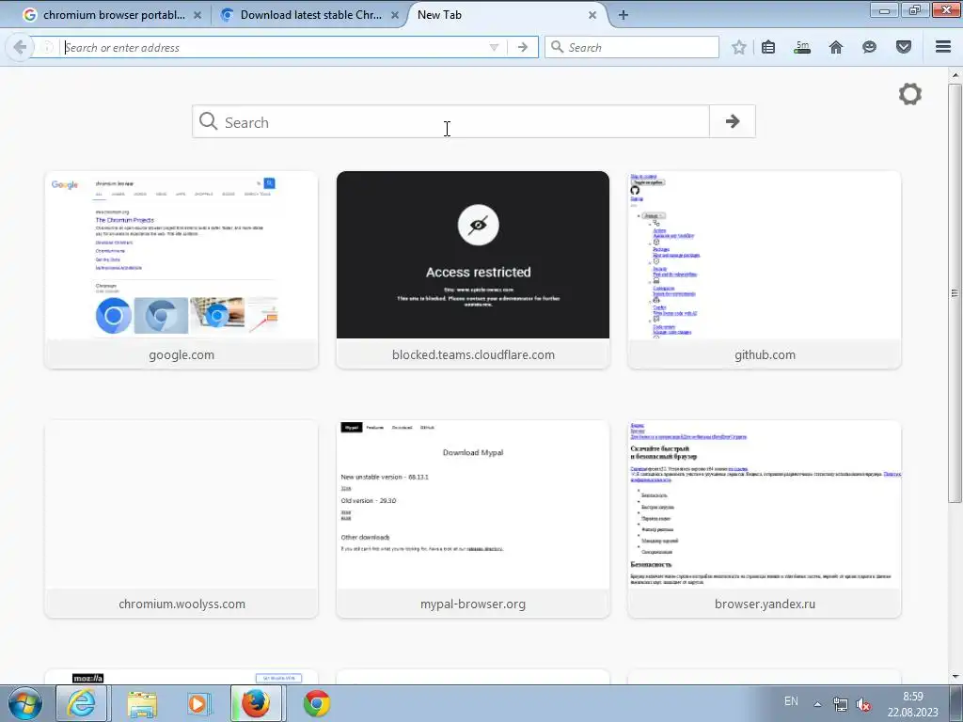Open search engine magnifier in toolbar
This screenshot has width=963, height=722.
point(557,47)
